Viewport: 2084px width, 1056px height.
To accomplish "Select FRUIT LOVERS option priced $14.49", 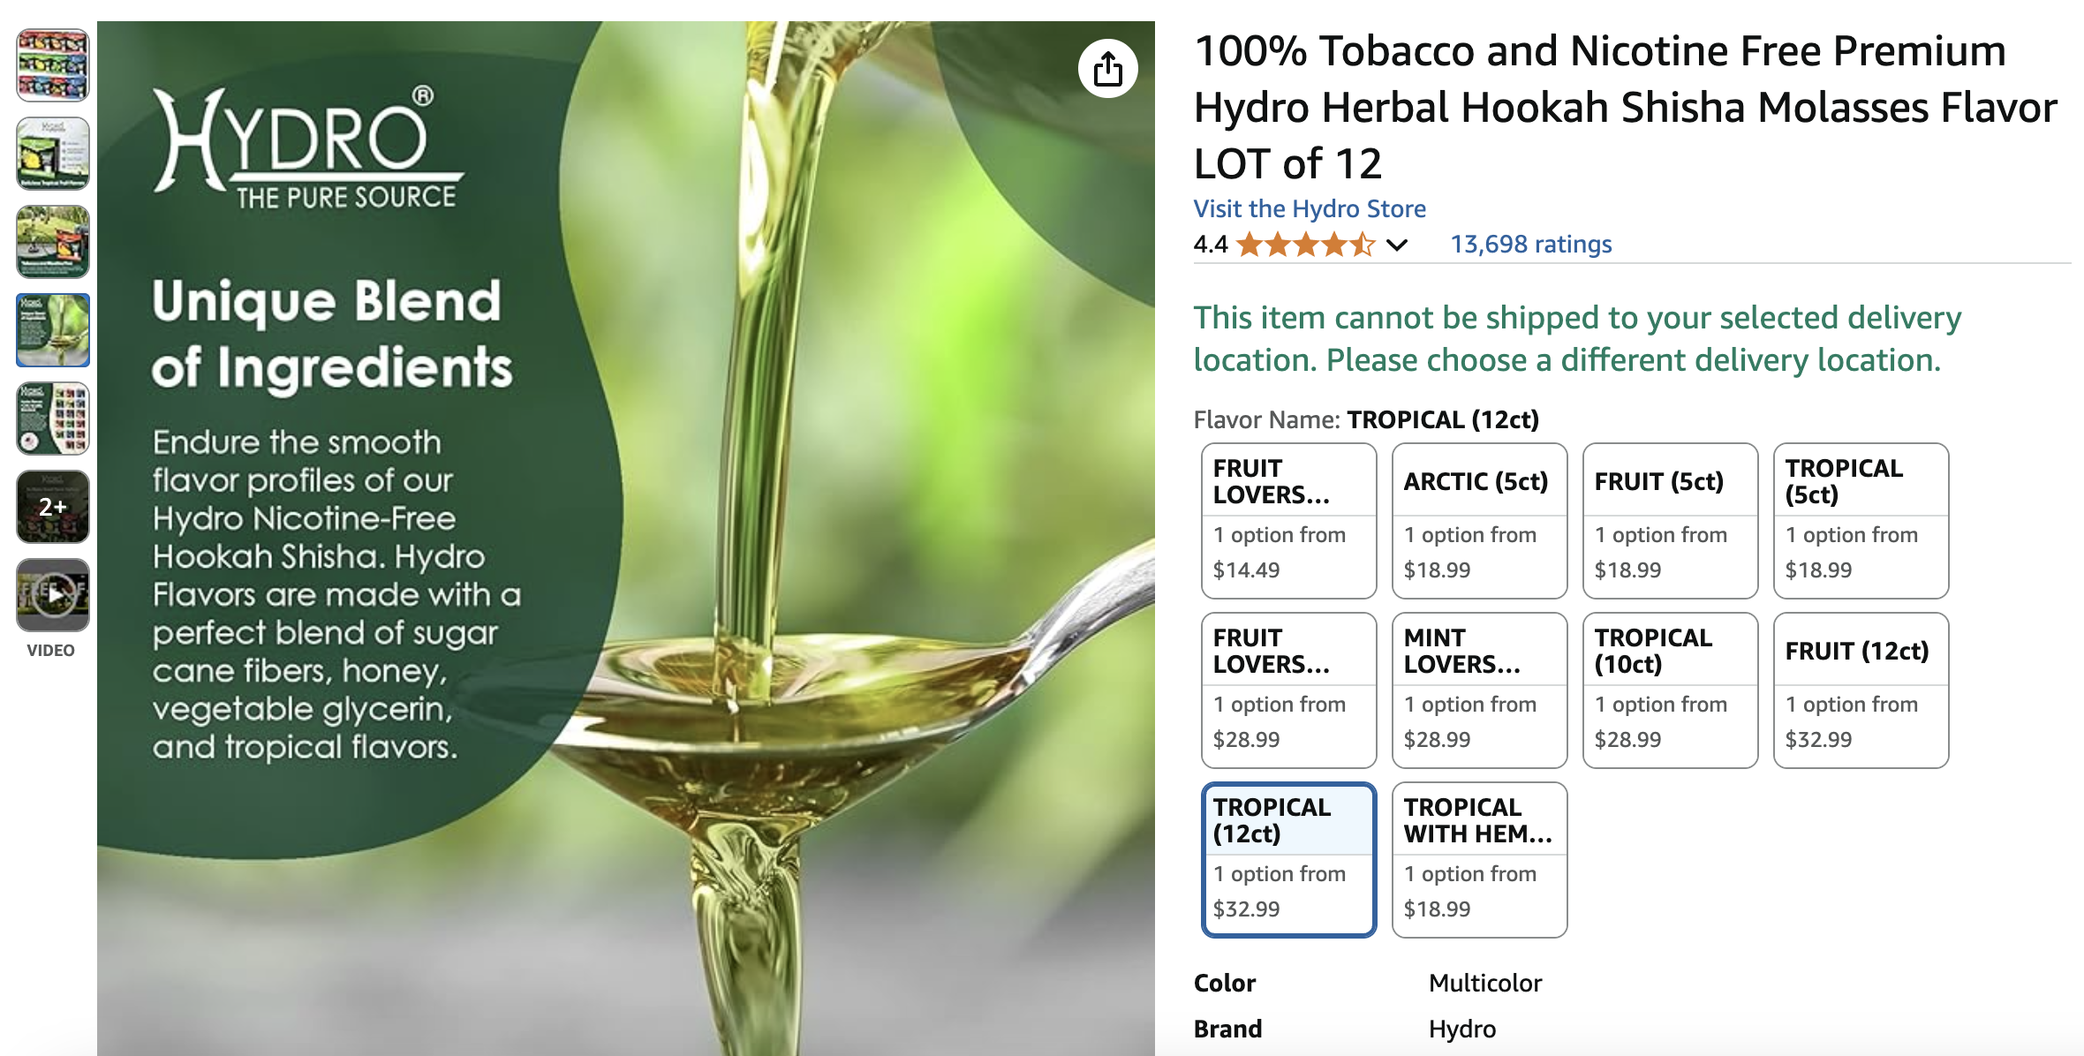I will click(x=1288, y=521).
